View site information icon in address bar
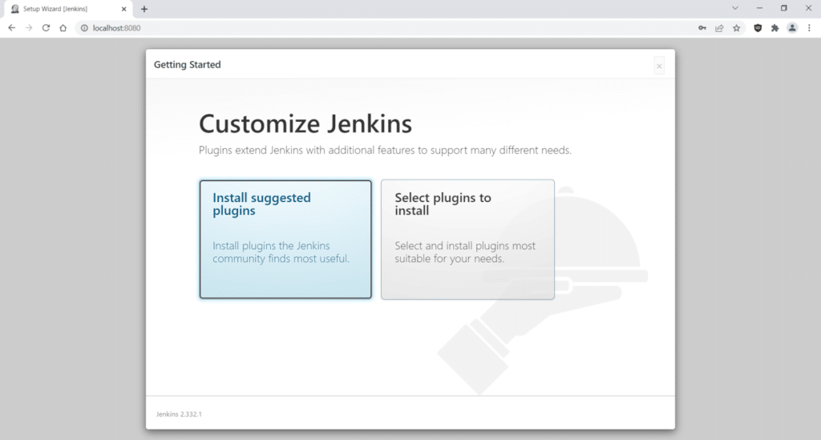Screen dimensions: 821x440 point(83,28)
